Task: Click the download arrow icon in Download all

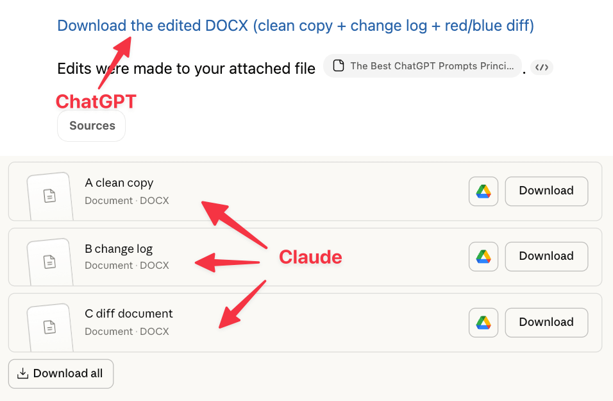Action: tap(22, 373)
